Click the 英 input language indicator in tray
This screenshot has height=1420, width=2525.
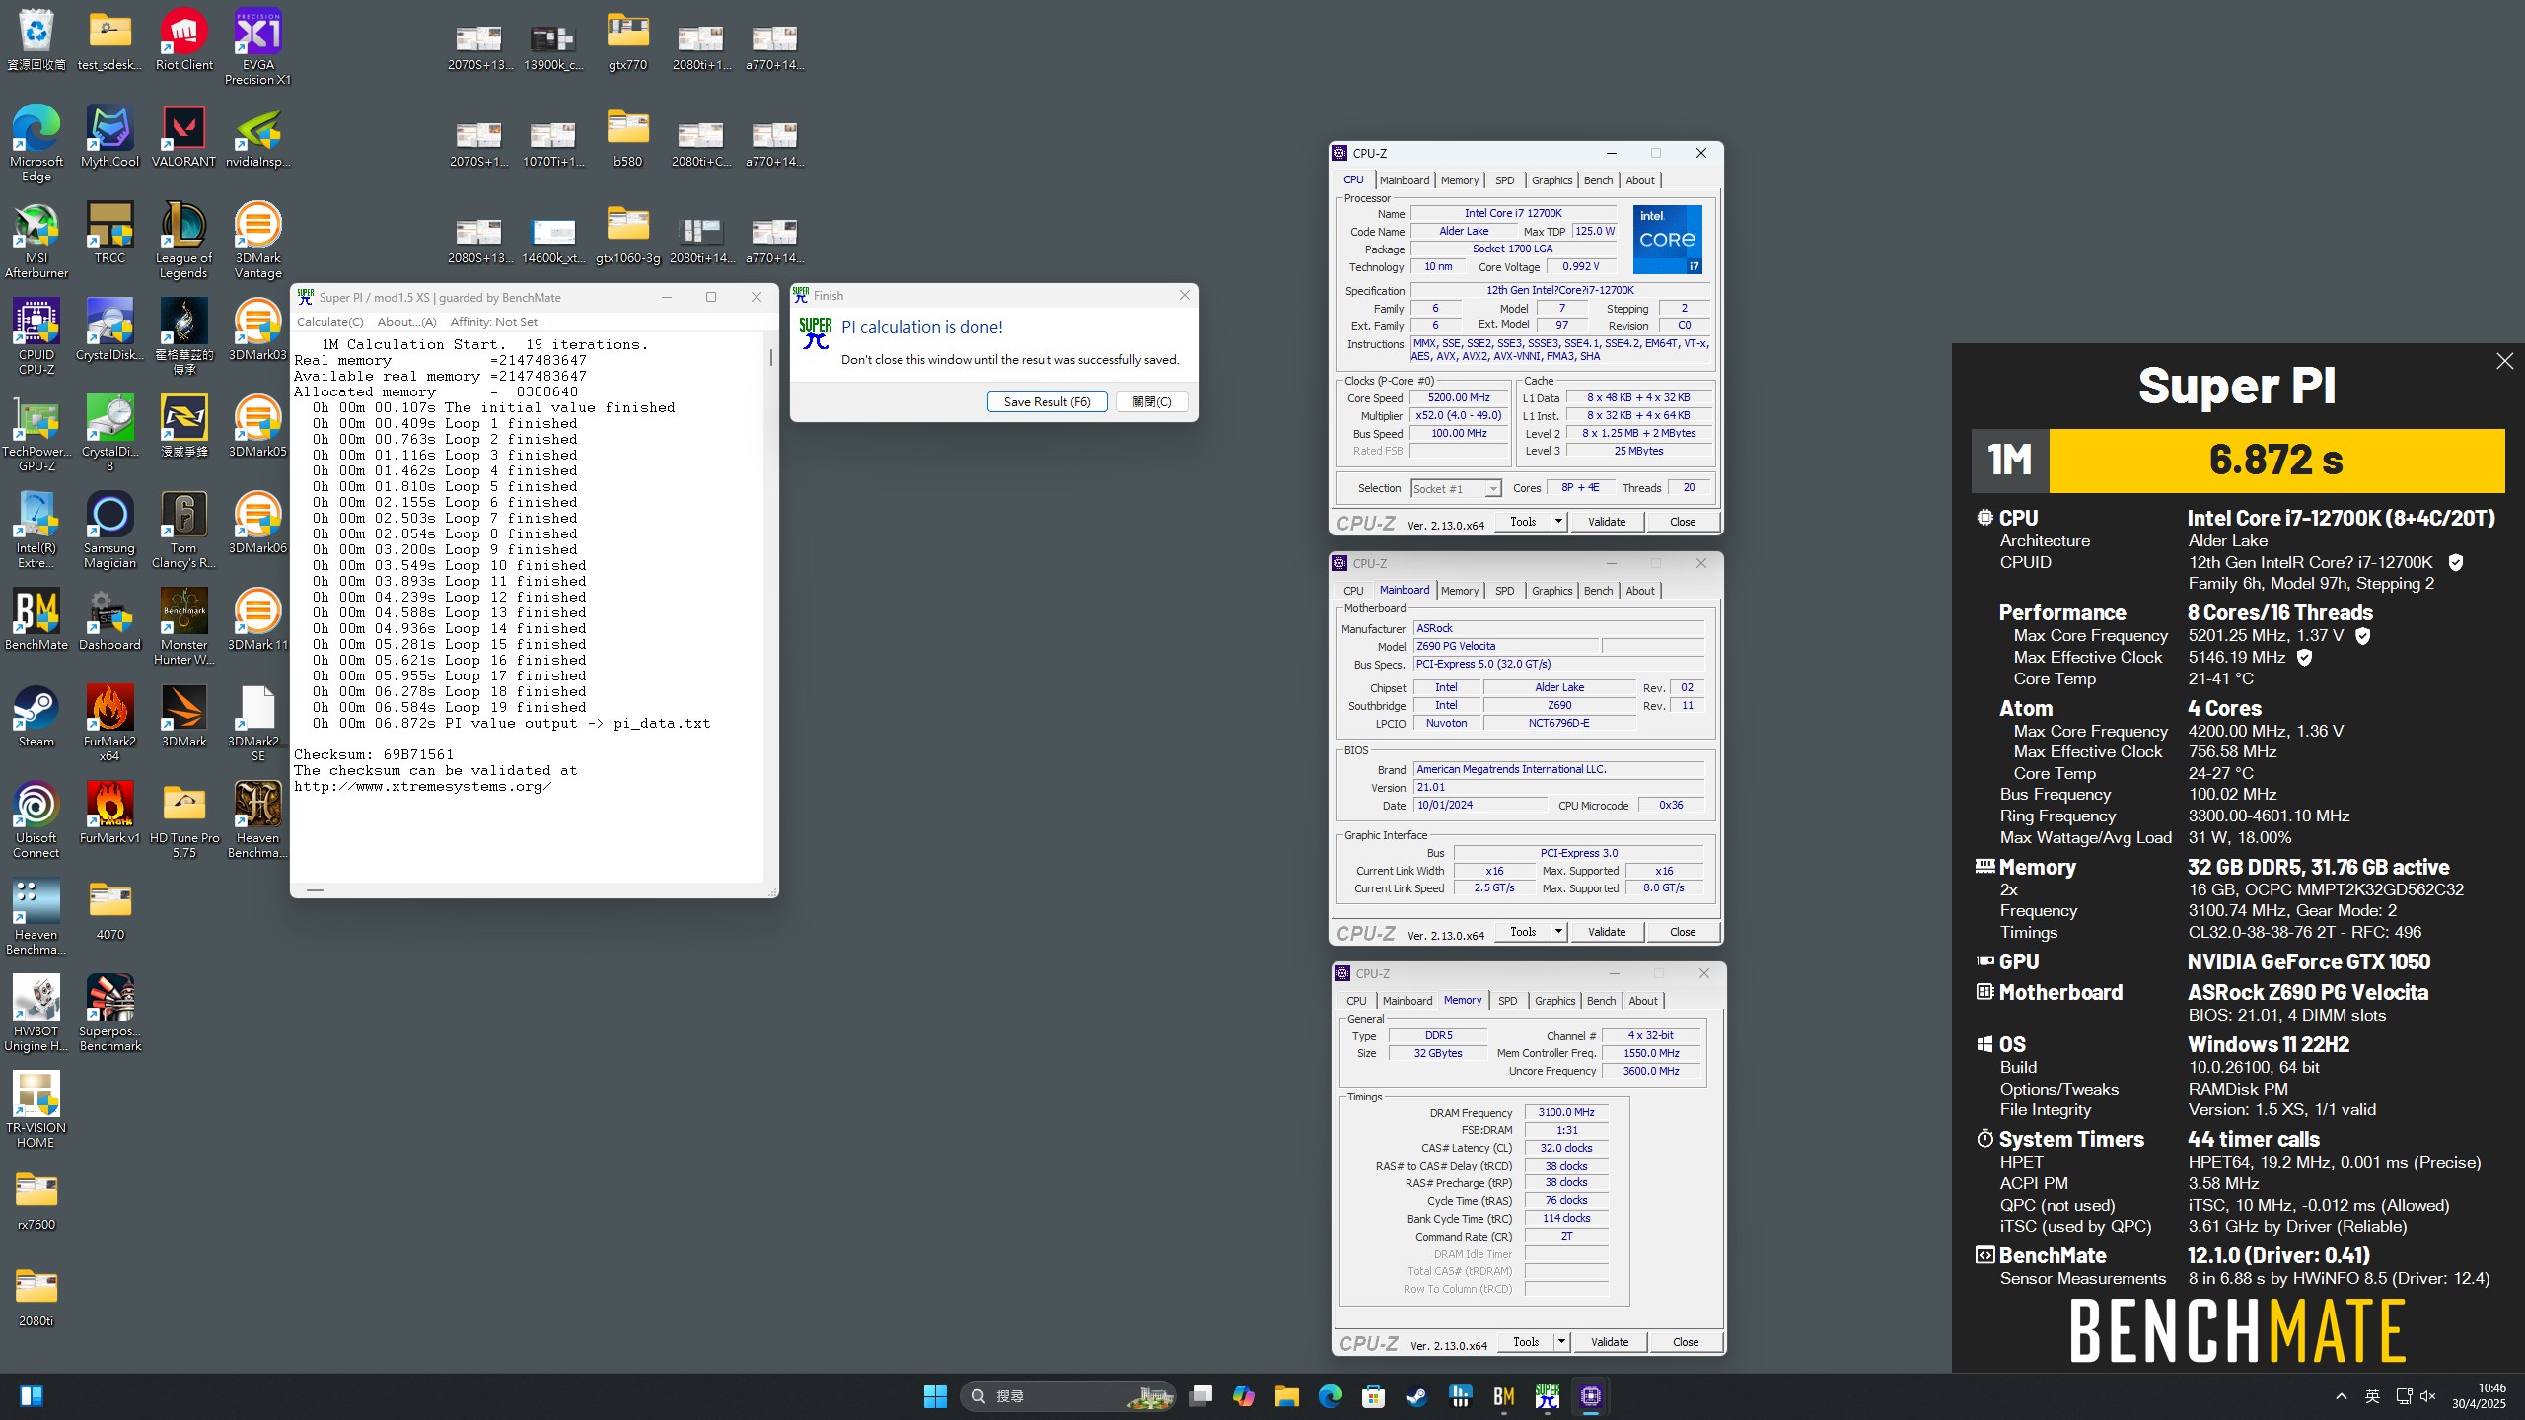2372,1396
